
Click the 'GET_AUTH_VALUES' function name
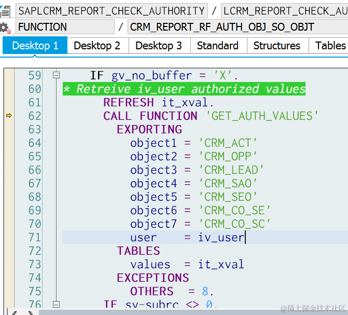click(262, 116)
